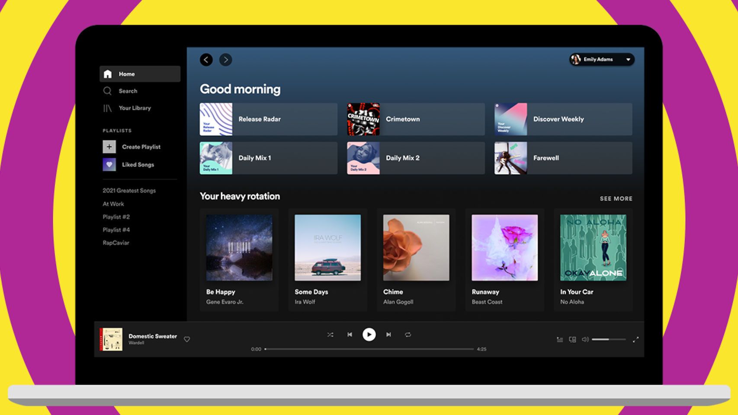Click artist name Beast Coast
This screenshot has height=415, width=738.
487,302
